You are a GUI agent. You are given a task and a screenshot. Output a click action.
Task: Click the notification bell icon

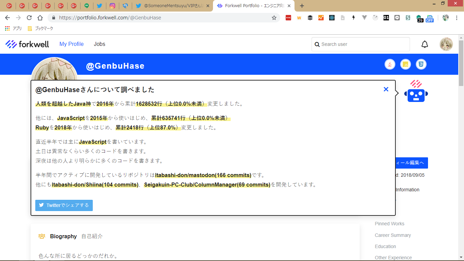pos(425,44)
